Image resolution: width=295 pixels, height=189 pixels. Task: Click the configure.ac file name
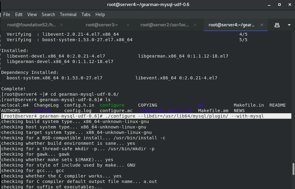point(116,111)
